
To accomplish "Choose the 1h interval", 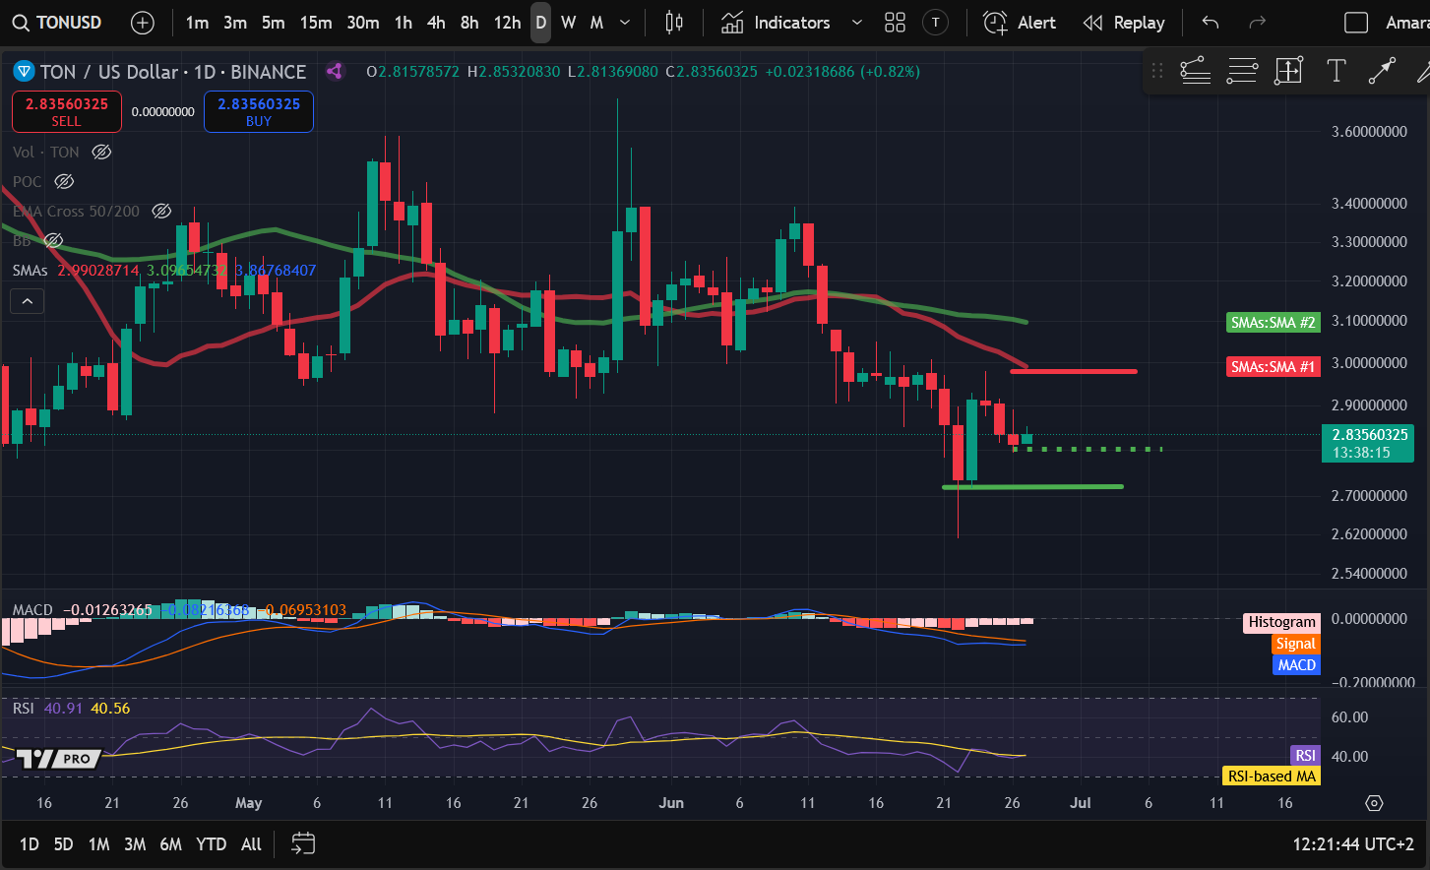I will point(404,23).
